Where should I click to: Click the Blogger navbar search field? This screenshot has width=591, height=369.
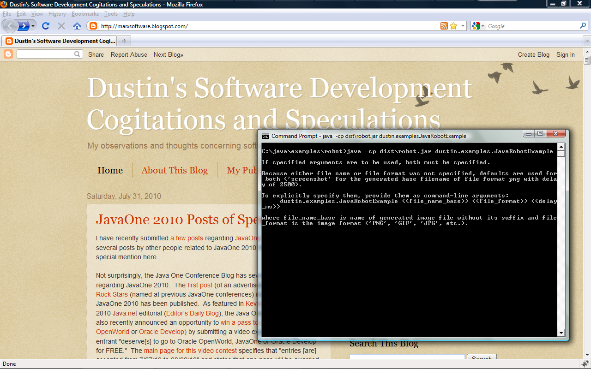(49, 54)
